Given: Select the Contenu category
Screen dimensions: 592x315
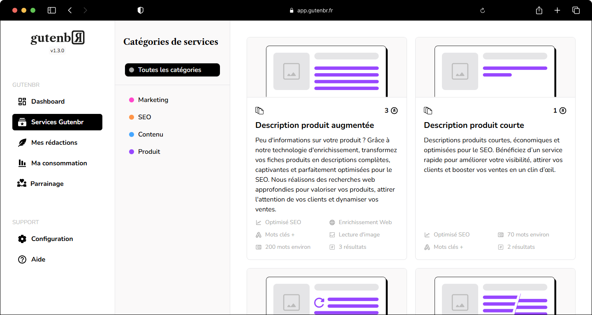Looking at the screenshot, I should [x=150, y=134].
